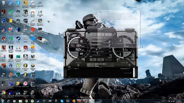Adjust the Fan Speed slider

[101, 56]
